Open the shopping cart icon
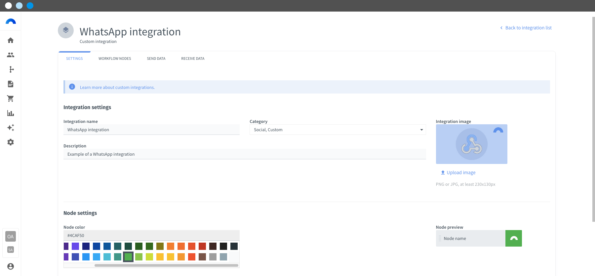Screen dimensions: 595x276 click(11, 99)
